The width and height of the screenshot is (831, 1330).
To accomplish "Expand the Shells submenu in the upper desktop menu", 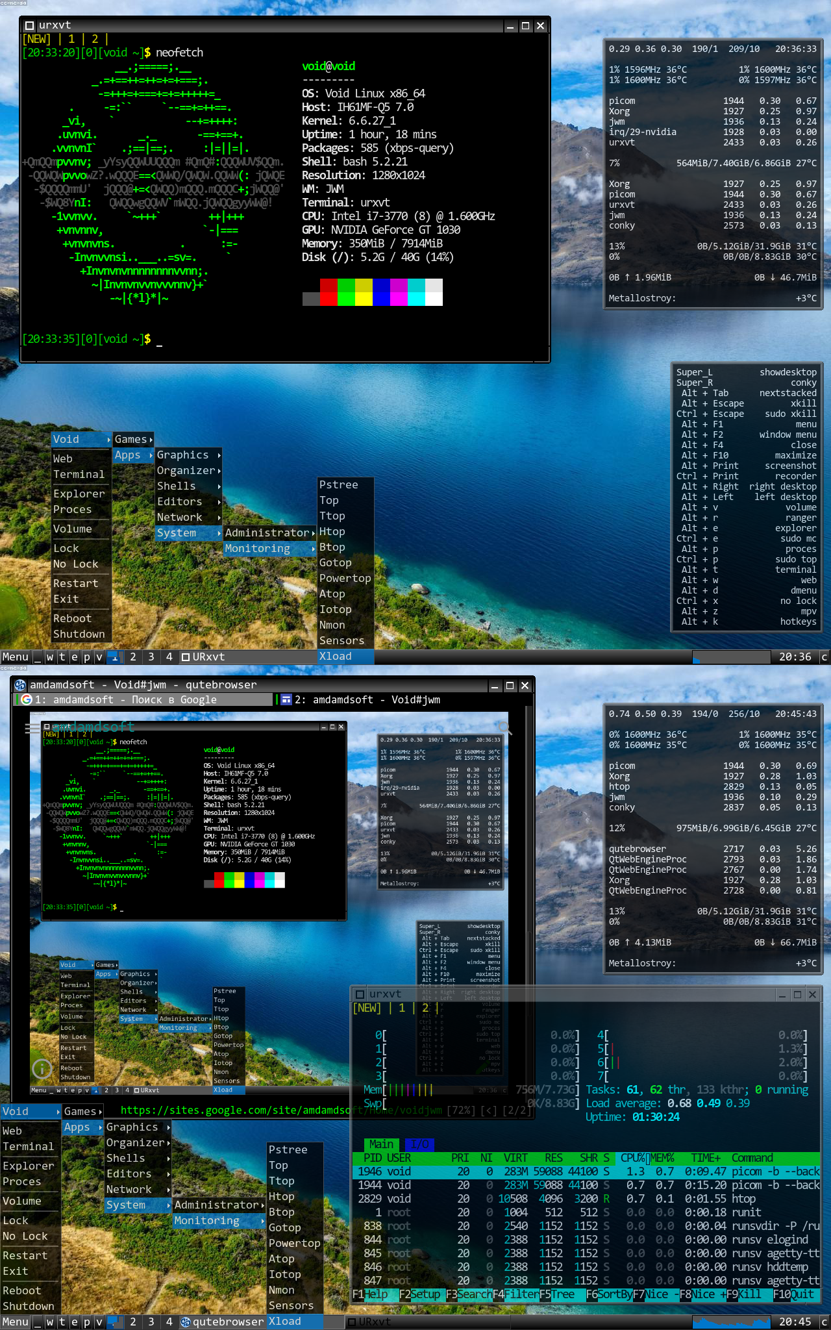I will (x=188, y=486).
